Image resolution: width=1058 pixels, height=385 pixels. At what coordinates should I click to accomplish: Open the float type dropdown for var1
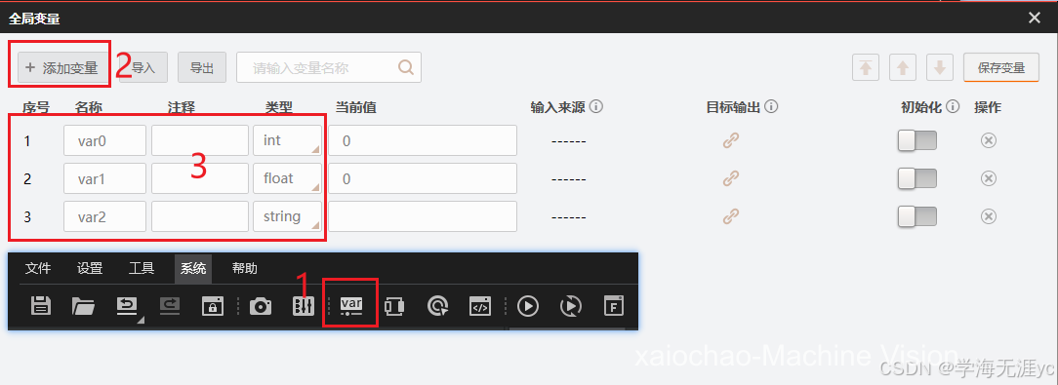click(288, 178)
